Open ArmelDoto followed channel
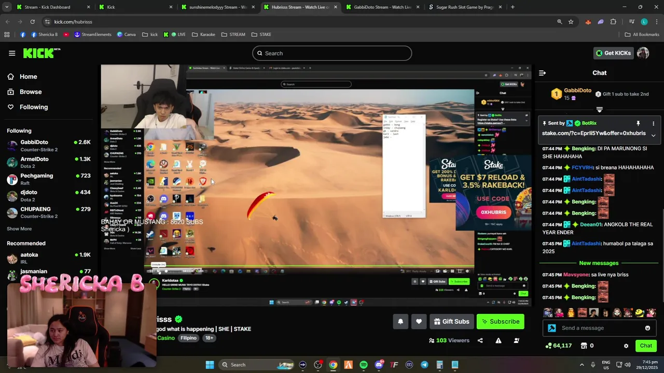The image size is (664, 373). [49, 162]
